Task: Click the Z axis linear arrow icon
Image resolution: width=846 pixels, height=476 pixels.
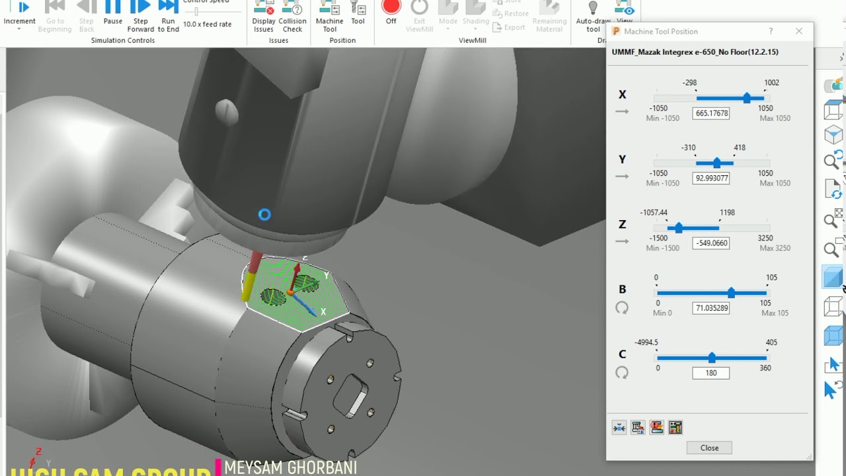Action: (622, 241)
